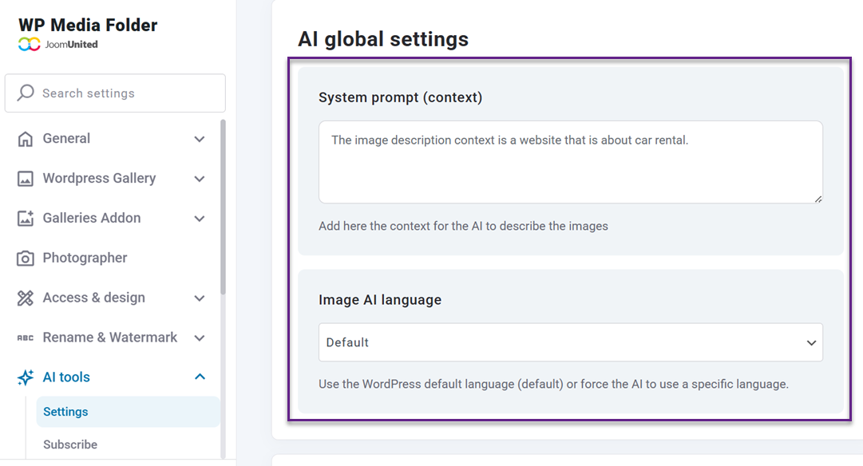Expand the General section
Image resolution: width=863 pixels, height=466 pixels.
(x=200, y=138)
